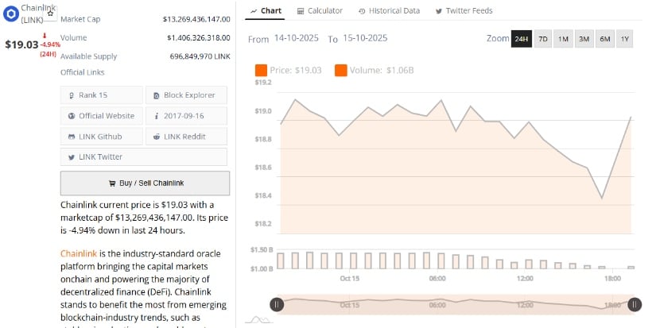Visit the LINK Reddit page

tap(186, 137)
